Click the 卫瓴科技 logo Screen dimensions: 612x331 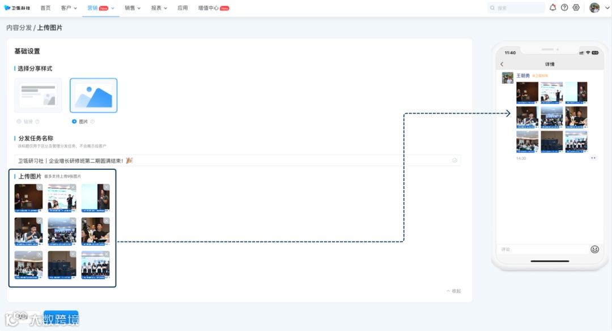coord(17,8)
